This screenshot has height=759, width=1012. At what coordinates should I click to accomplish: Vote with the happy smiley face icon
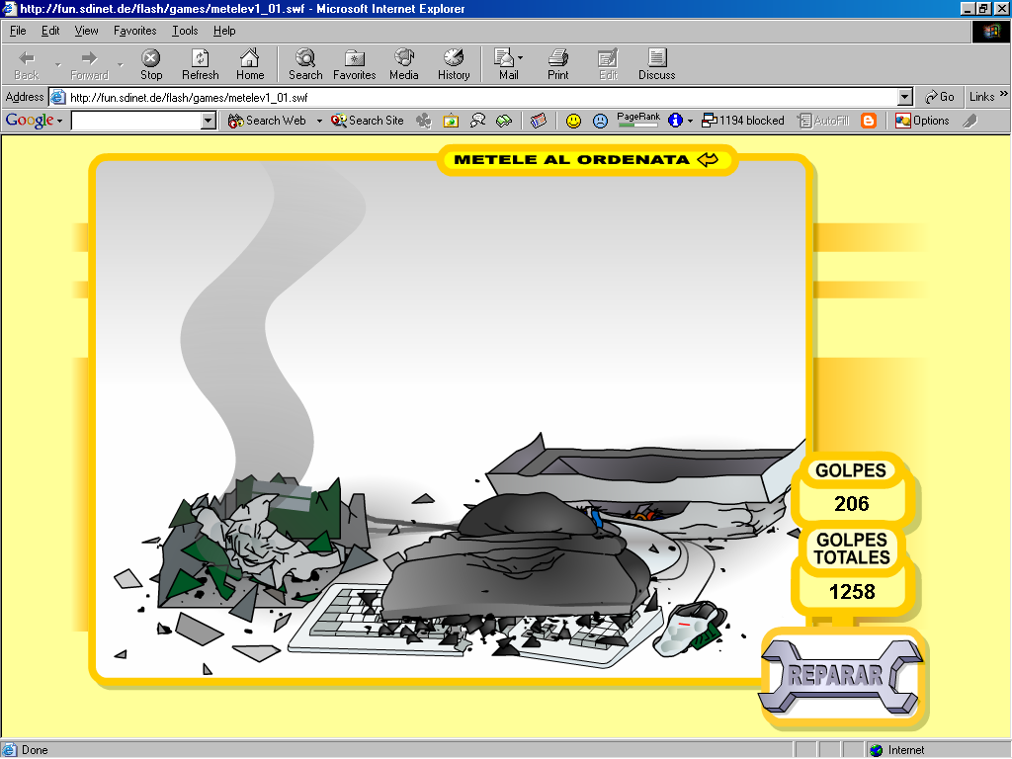click(573, 121)
